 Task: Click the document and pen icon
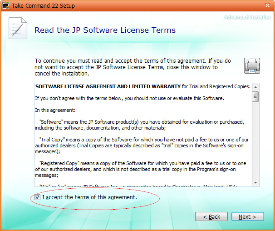pyautogui.click(x=18, y=28)
